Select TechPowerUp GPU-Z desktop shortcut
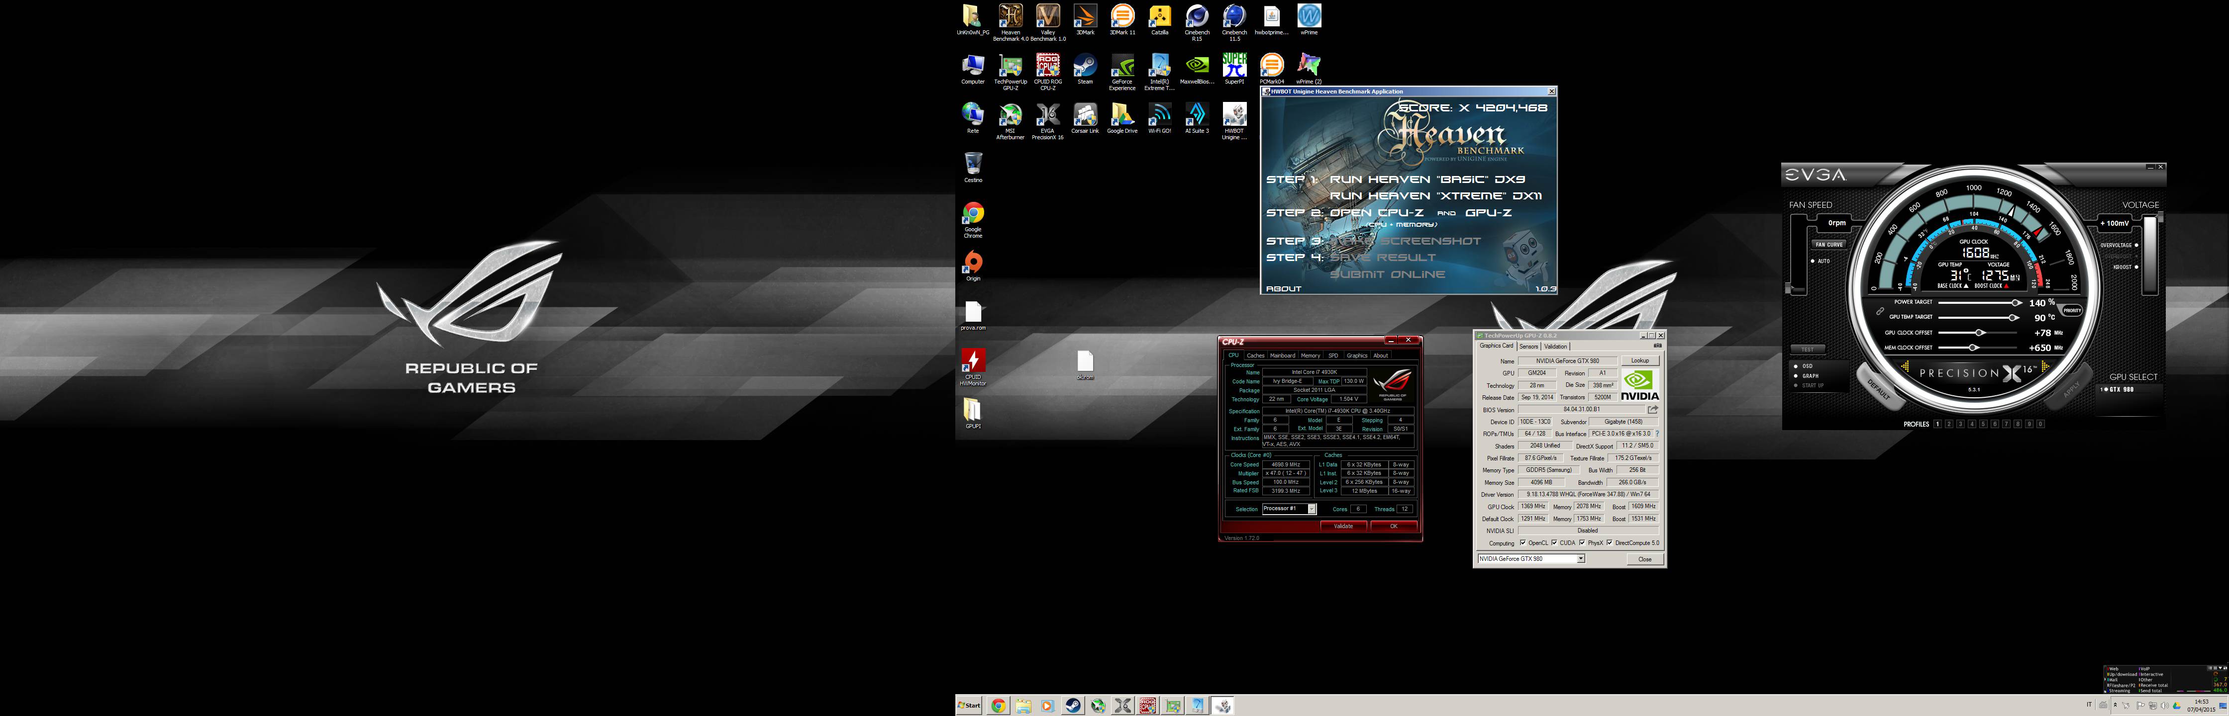 click(x=1011, y=72)
